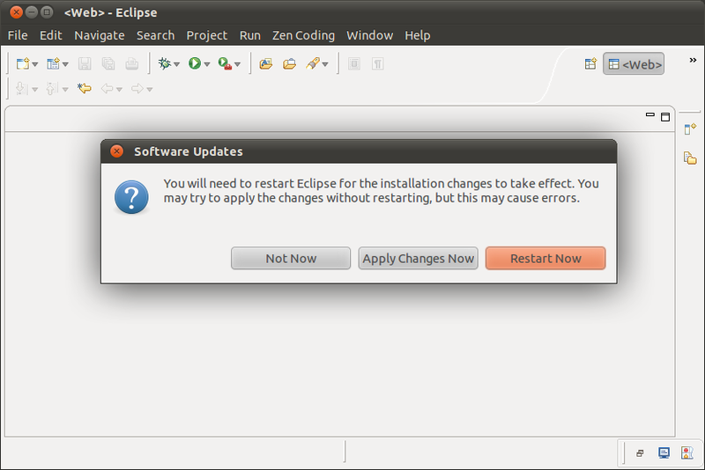Open the Debug dropdown arrow
Image resolution: width=705 pixels, height=470 pixels.
coord(177,64)
